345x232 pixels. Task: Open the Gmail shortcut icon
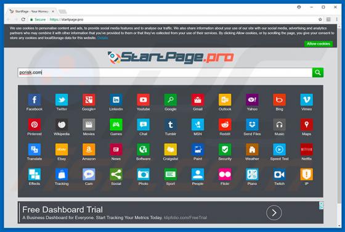pos(198,100)
